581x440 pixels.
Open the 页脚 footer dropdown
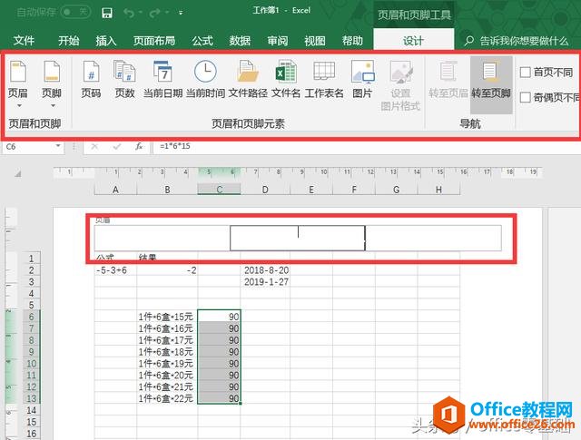click(x=52, y=84)
